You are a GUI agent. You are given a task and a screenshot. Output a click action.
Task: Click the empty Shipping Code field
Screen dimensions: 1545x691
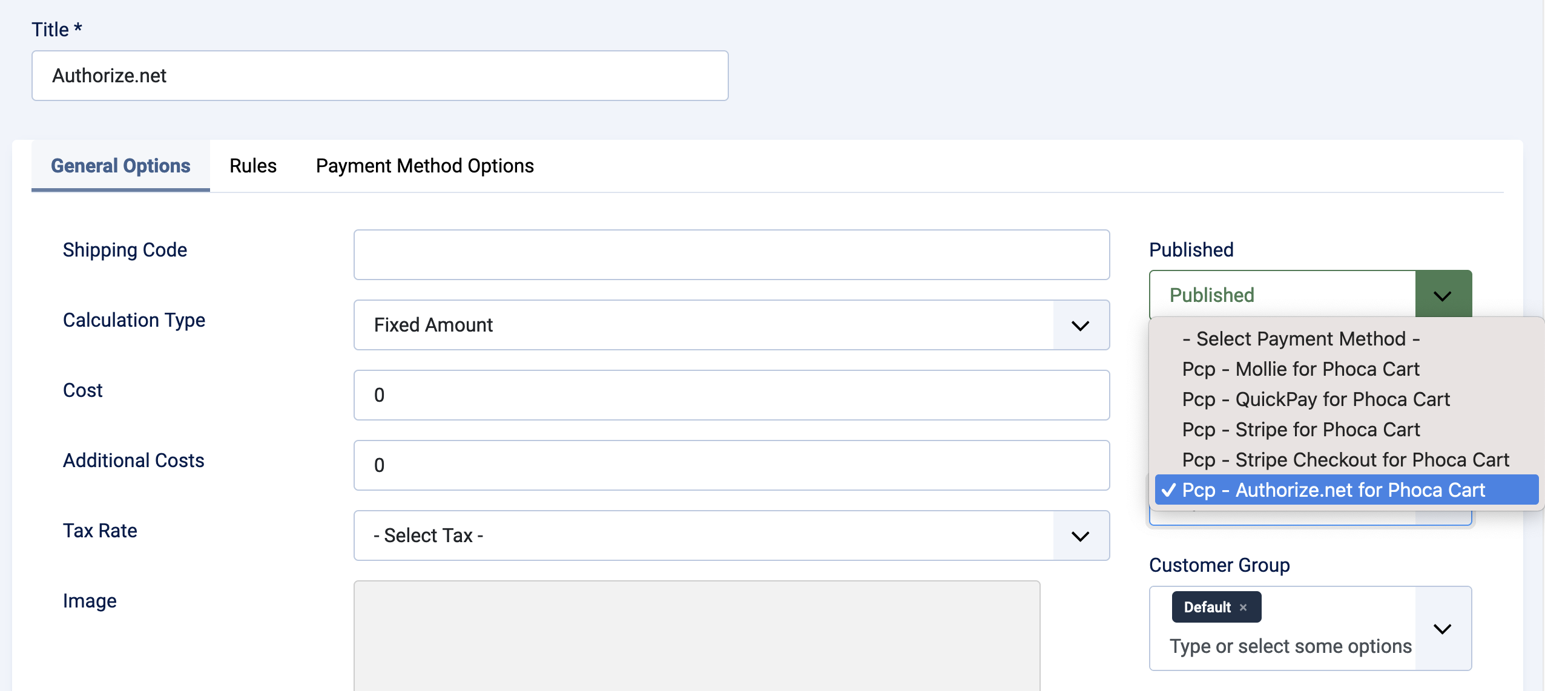click(x=731, y=255)
